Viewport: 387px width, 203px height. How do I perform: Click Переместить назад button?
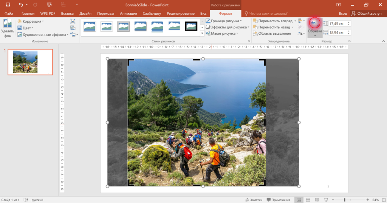coord(272,27)
